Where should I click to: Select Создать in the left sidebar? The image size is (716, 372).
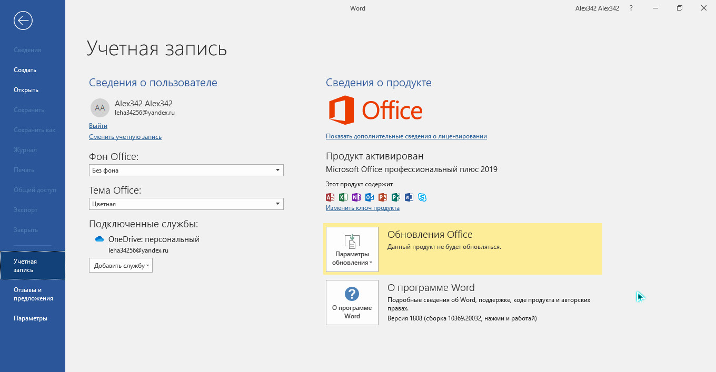point(25,70)
